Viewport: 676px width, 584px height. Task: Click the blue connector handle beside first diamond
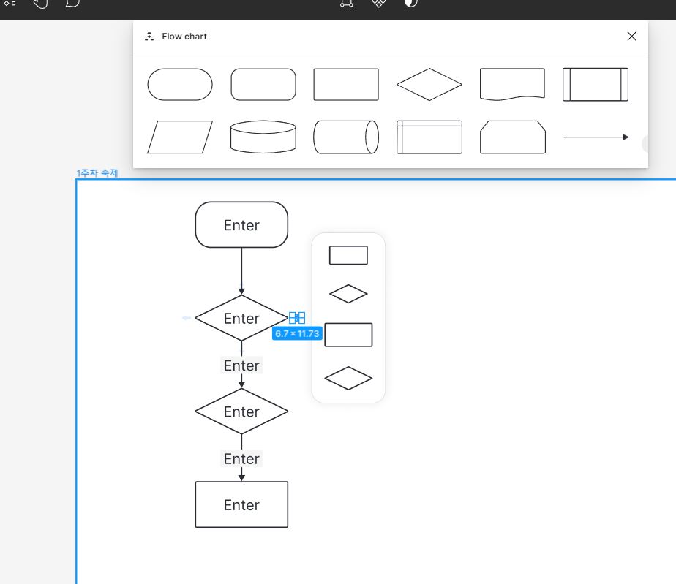point(297,318)
